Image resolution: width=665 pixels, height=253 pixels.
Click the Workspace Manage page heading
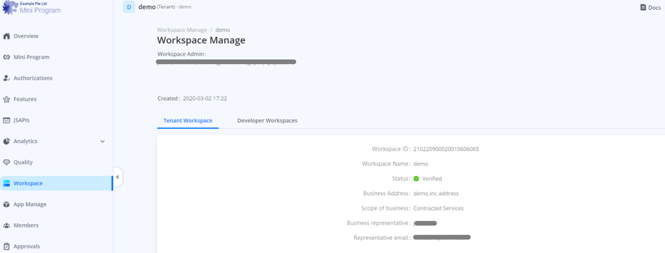201,40
